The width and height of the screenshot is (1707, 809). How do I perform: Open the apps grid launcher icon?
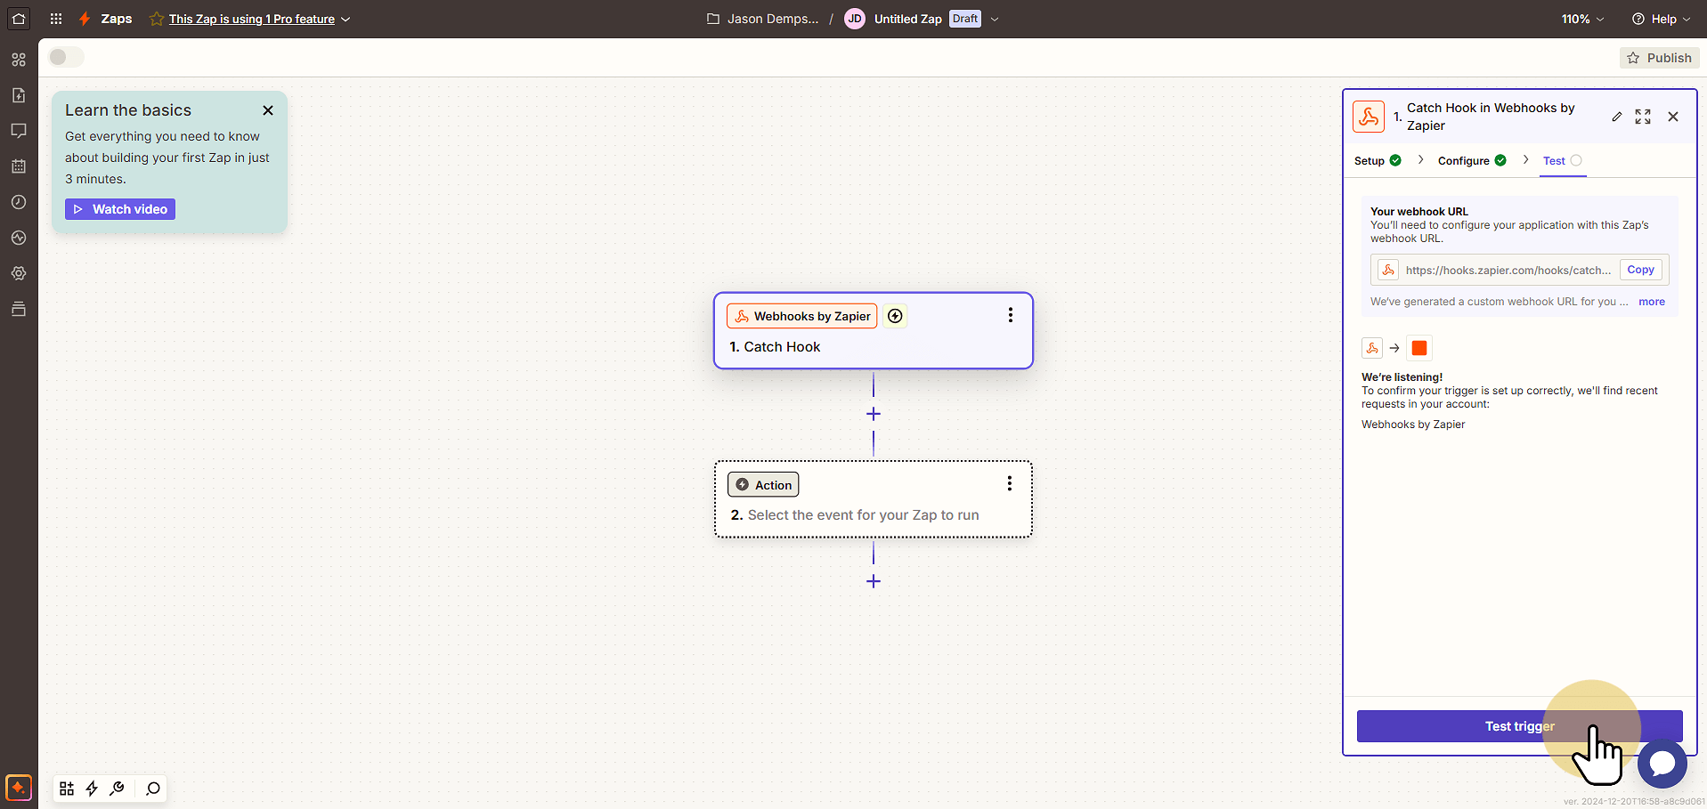56,19
